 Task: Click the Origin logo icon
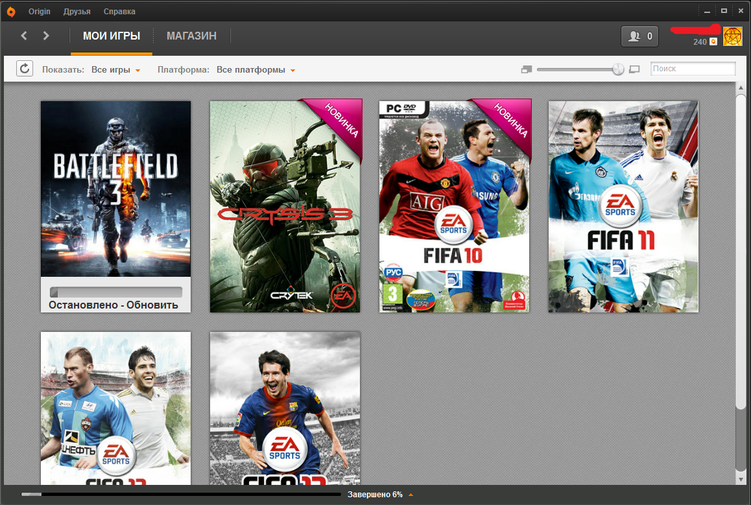point(11,12)
